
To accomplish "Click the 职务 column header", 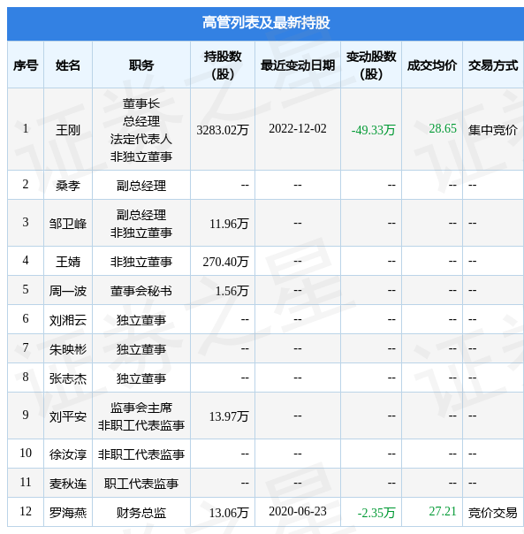I will pyautogui.click(x=141, y=65).
